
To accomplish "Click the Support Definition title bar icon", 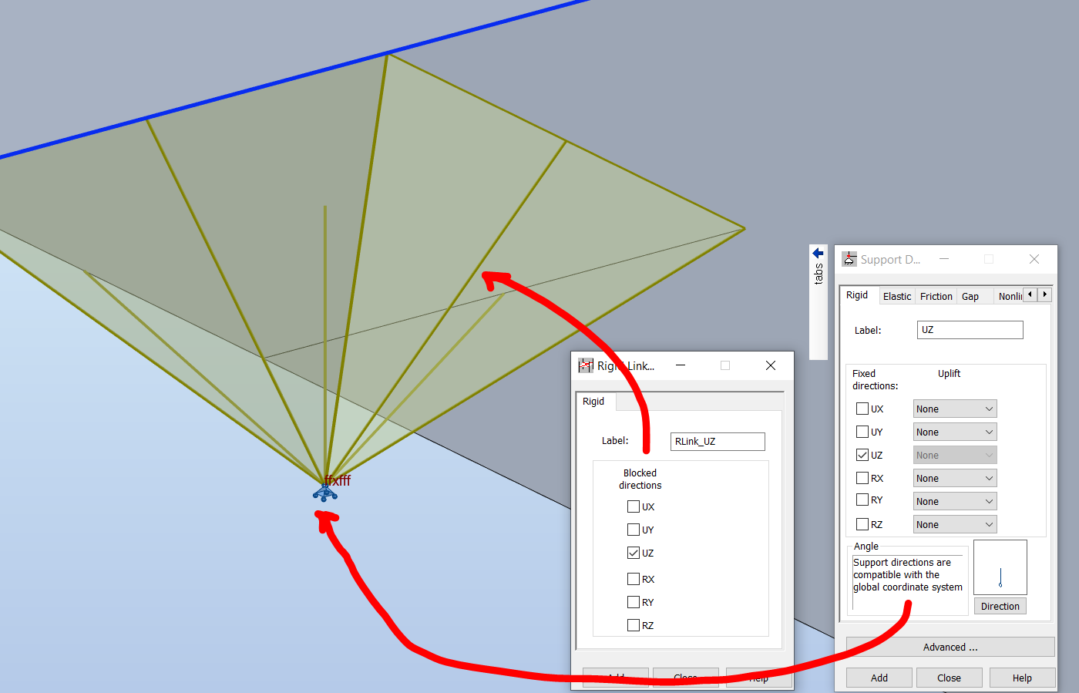I will 849,259.
